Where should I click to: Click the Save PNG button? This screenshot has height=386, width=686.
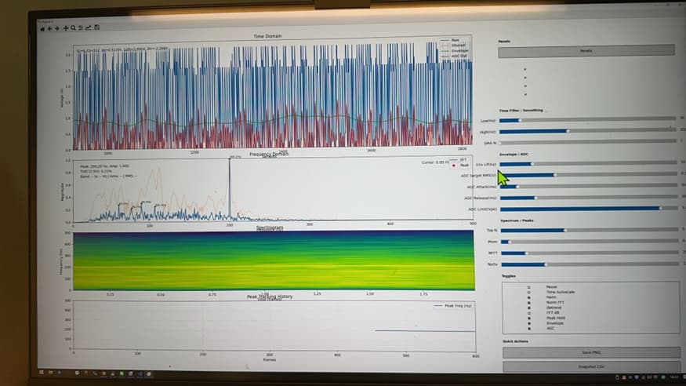[x=591, y=352]
